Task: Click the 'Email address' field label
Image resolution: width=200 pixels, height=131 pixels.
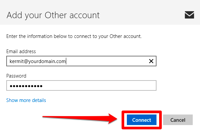Action: (21, 51)
